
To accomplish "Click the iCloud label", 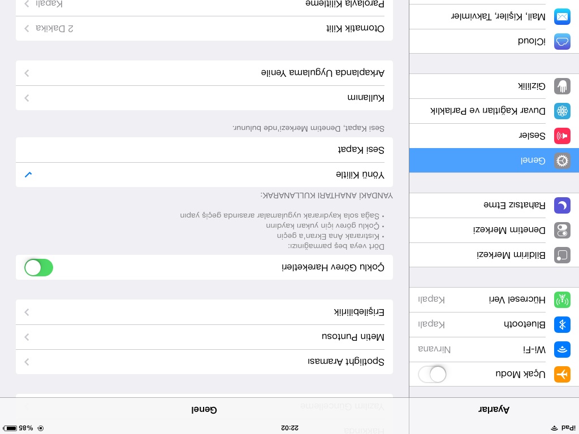I will (532, 41).
